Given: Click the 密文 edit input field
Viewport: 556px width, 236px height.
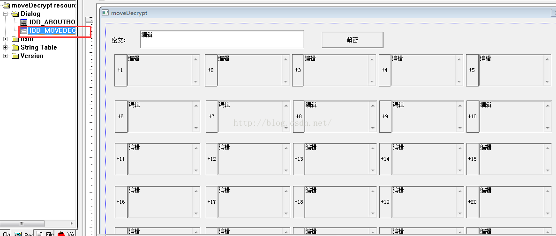Looking at the screenshot, I should 222,39.
